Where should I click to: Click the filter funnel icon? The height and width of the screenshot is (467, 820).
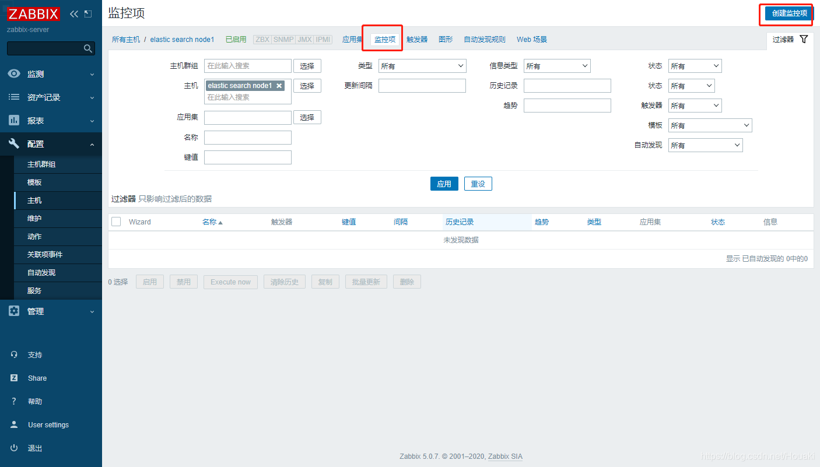click(x=804, y=39)
